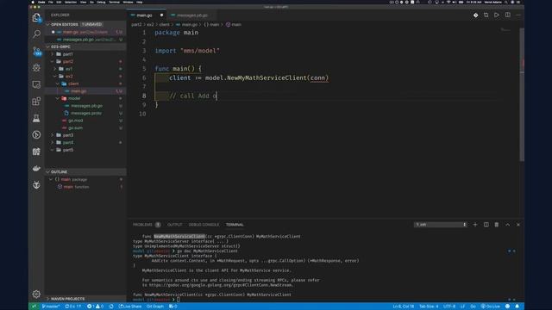
Task: Open the Remote Explorer monitor icon
Action: 36,84
